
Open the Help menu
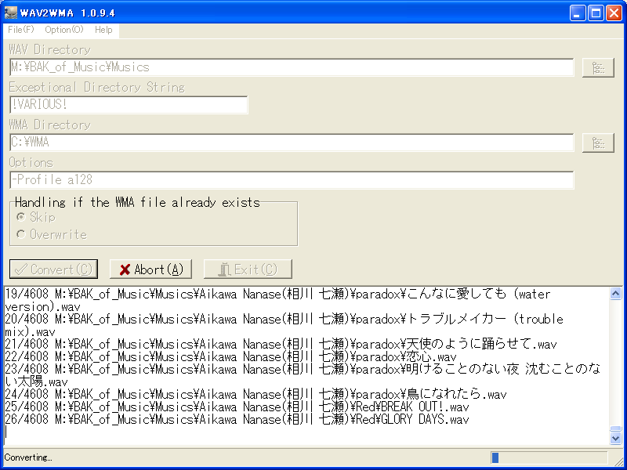coord(103,30)
